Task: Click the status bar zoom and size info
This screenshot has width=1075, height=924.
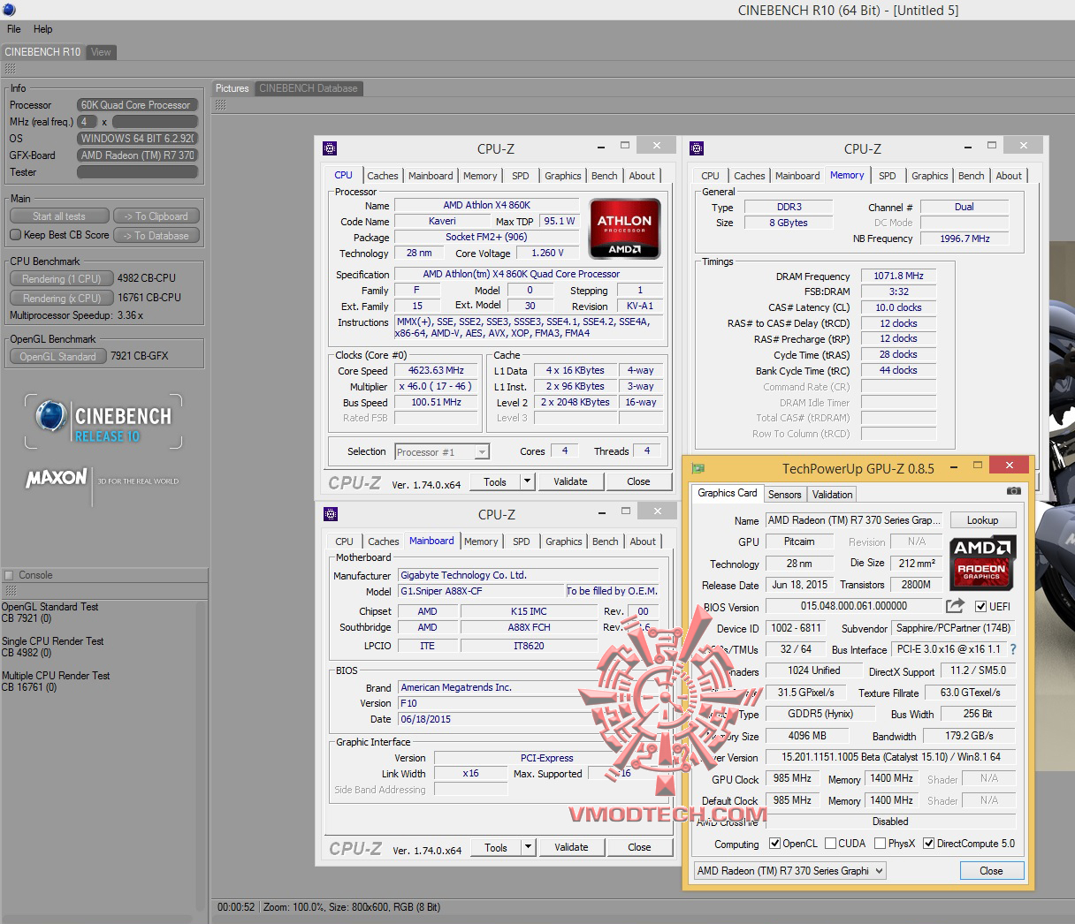Action: tap(351, 907)
